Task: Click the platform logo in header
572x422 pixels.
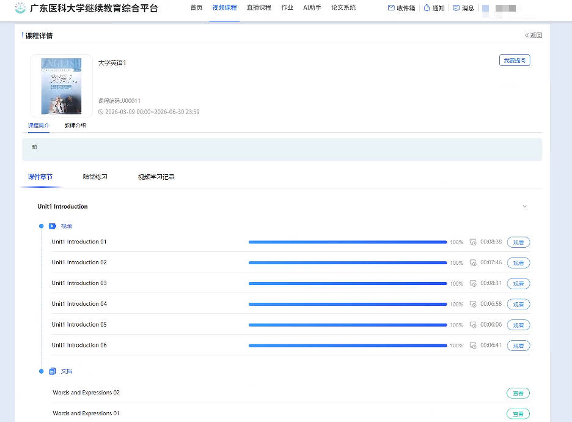Action: point(20,8)
